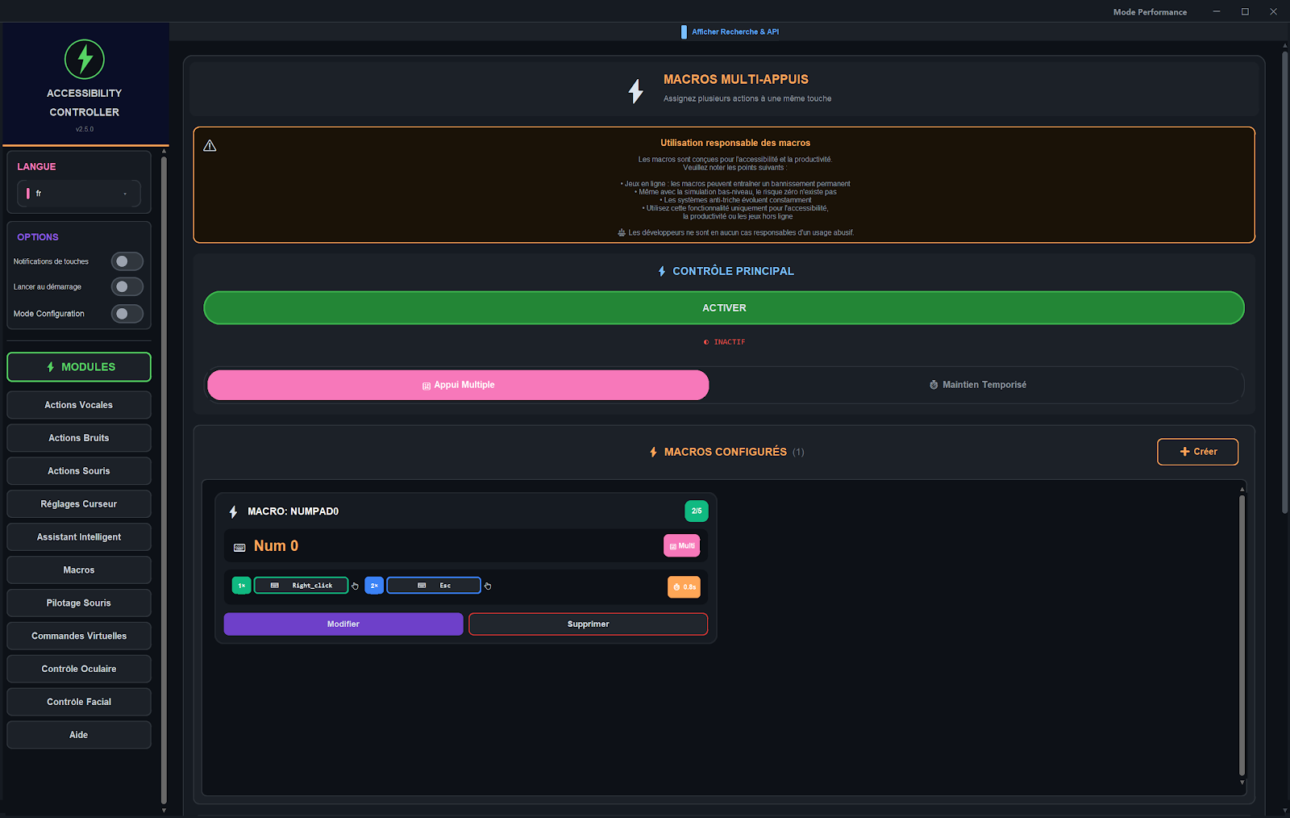Click the lightning icon beside MACROS MULTI-APPUIS
Viewport: 1290px width, 818px height.
(x=636, y=90)
